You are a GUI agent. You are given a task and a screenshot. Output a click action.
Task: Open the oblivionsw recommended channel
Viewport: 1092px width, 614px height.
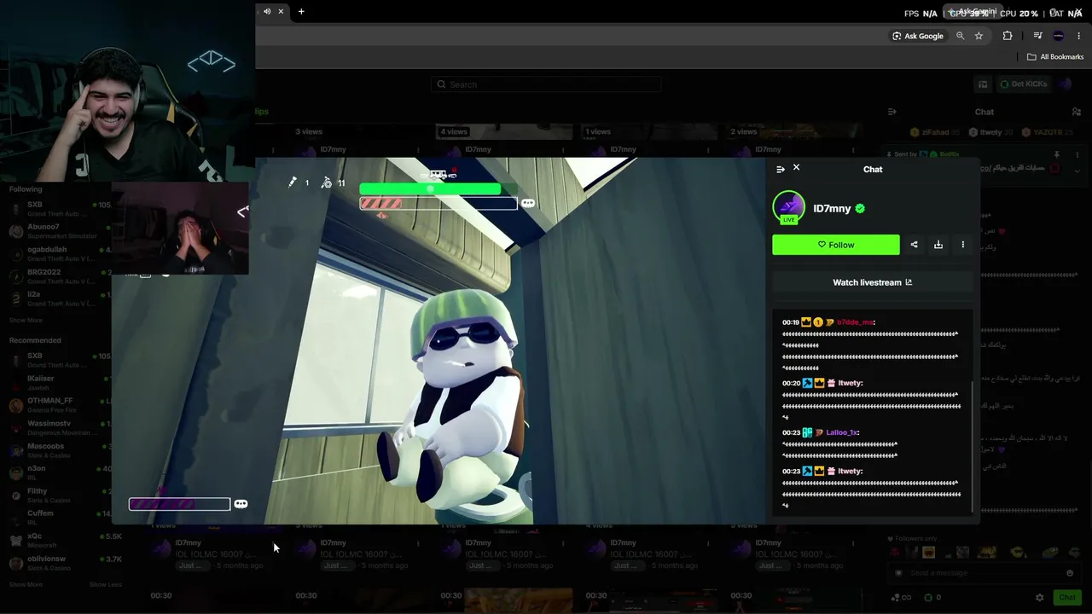coord(64,563)
